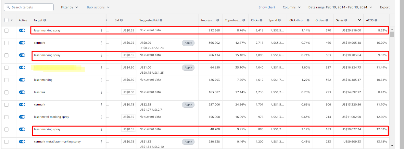404x149 pixels.
Task: Open three-dot menu for US$29,816.00 sales row
Action: click(x=102, y=31)
